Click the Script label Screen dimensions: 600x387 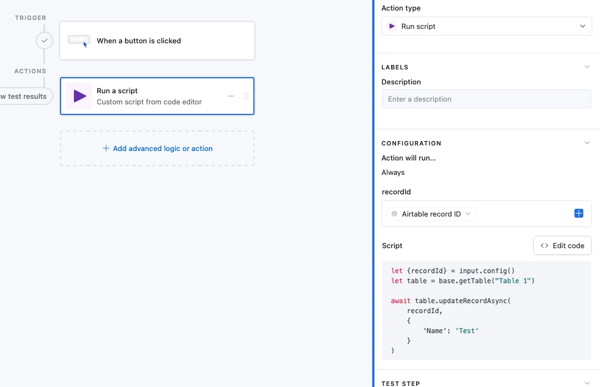tap(392, 246)
